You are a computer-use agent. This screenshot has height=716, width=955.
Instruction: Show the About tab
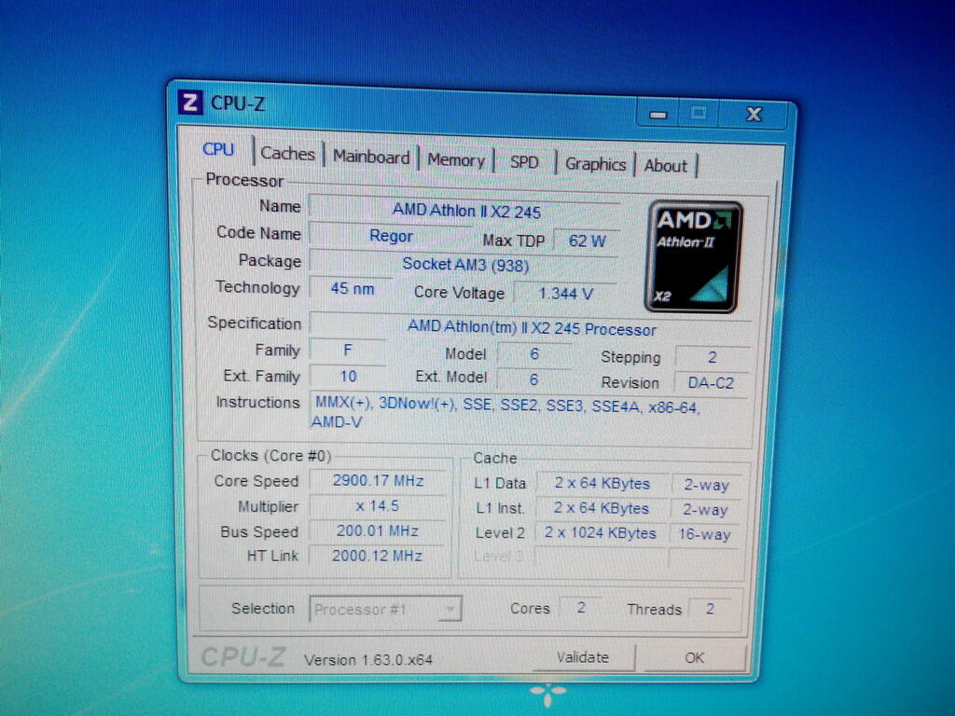665,166
